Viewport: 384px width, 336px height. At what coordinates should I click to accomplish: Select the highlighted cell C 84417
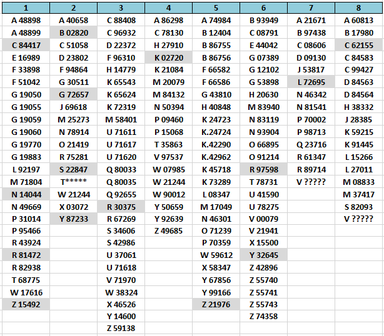(26, 45)
